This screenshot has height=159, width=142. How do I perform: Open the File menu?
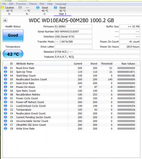click(x=4, y=4)
